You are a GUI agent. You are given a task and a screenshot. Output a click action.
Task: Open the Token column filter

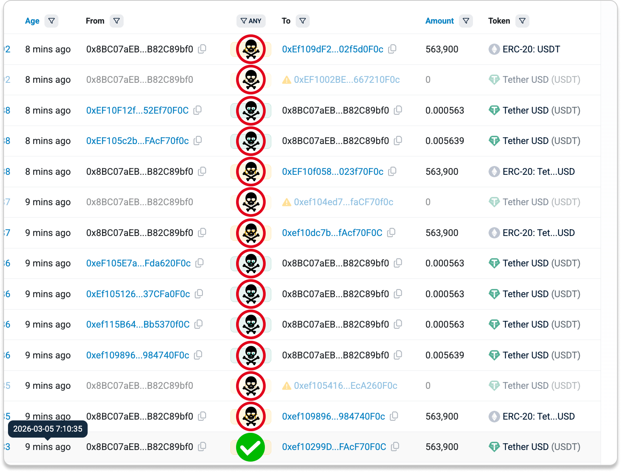(x=522, y=21)
